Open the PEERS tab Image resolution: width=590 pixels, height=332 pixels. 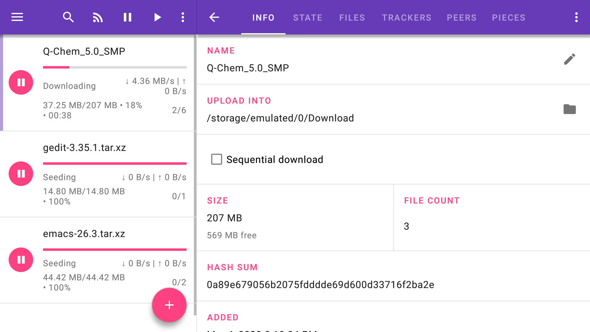click(461, 18)
